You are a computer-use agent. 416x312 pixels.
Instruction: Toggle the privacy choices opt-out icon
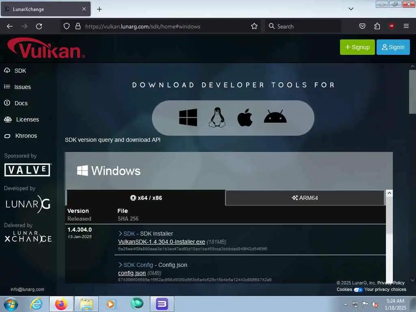[358, 290]
